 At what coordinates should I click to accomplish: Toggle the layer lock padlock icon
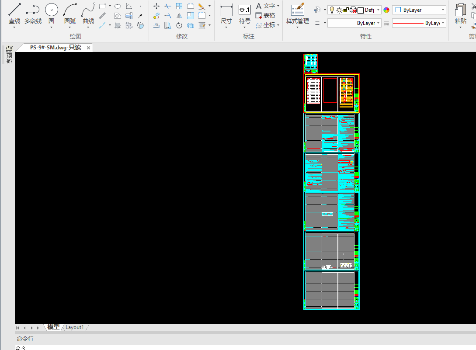pyautogui.click(x=345, y=10)
